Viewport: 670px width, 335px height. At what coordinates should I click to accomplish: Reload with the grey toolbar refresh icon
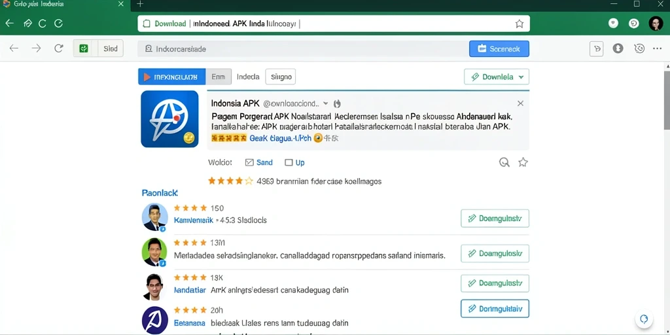coord(59,48)
